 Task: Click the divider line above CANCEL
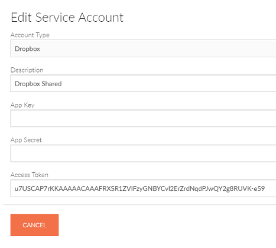139,205
